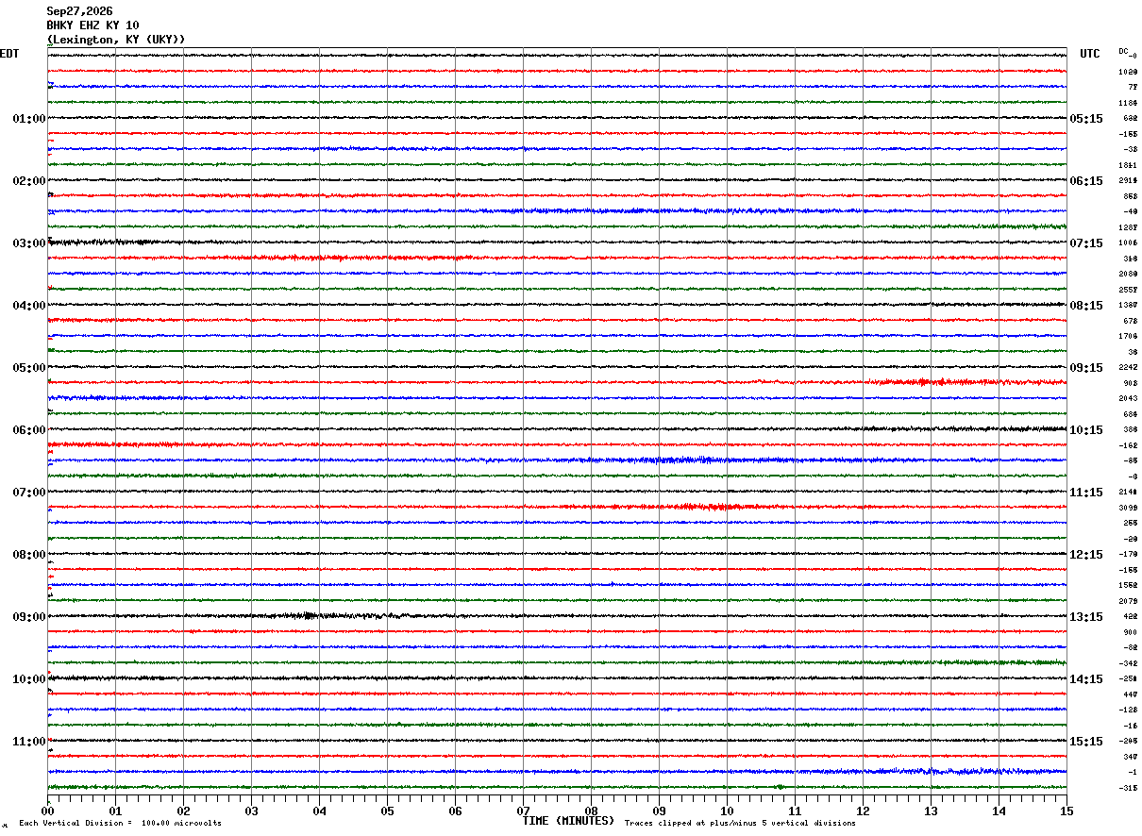Click the Lexington, KY (UKY) location text
The image size is (1142, 836).
coord(116,40)
